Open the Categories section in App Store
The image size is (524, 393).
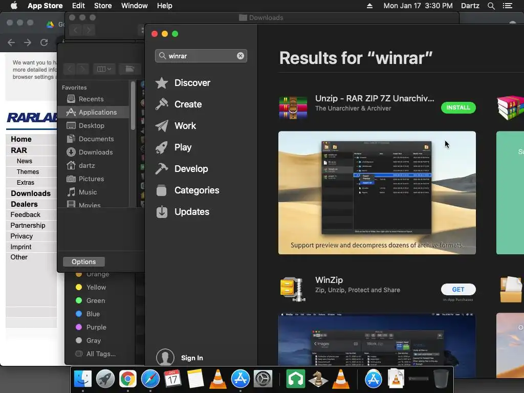187,190
